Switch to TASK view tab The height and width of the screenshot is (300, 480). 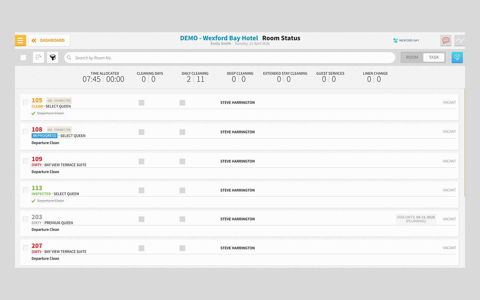[434, 57]
